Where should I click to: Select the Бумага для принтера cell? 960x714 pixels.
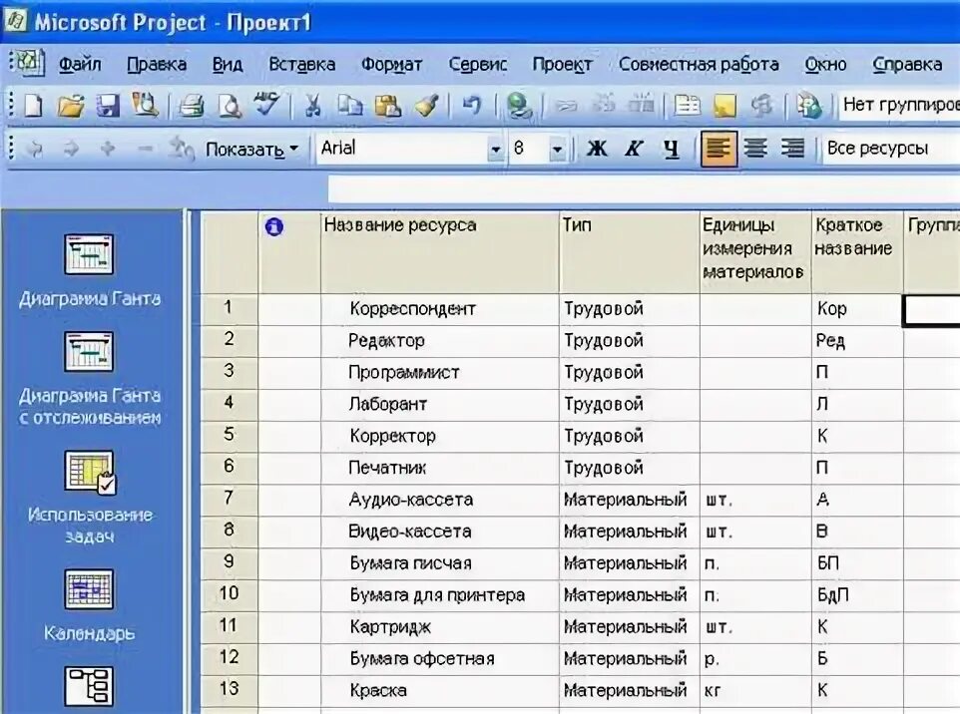pos(440,595)
